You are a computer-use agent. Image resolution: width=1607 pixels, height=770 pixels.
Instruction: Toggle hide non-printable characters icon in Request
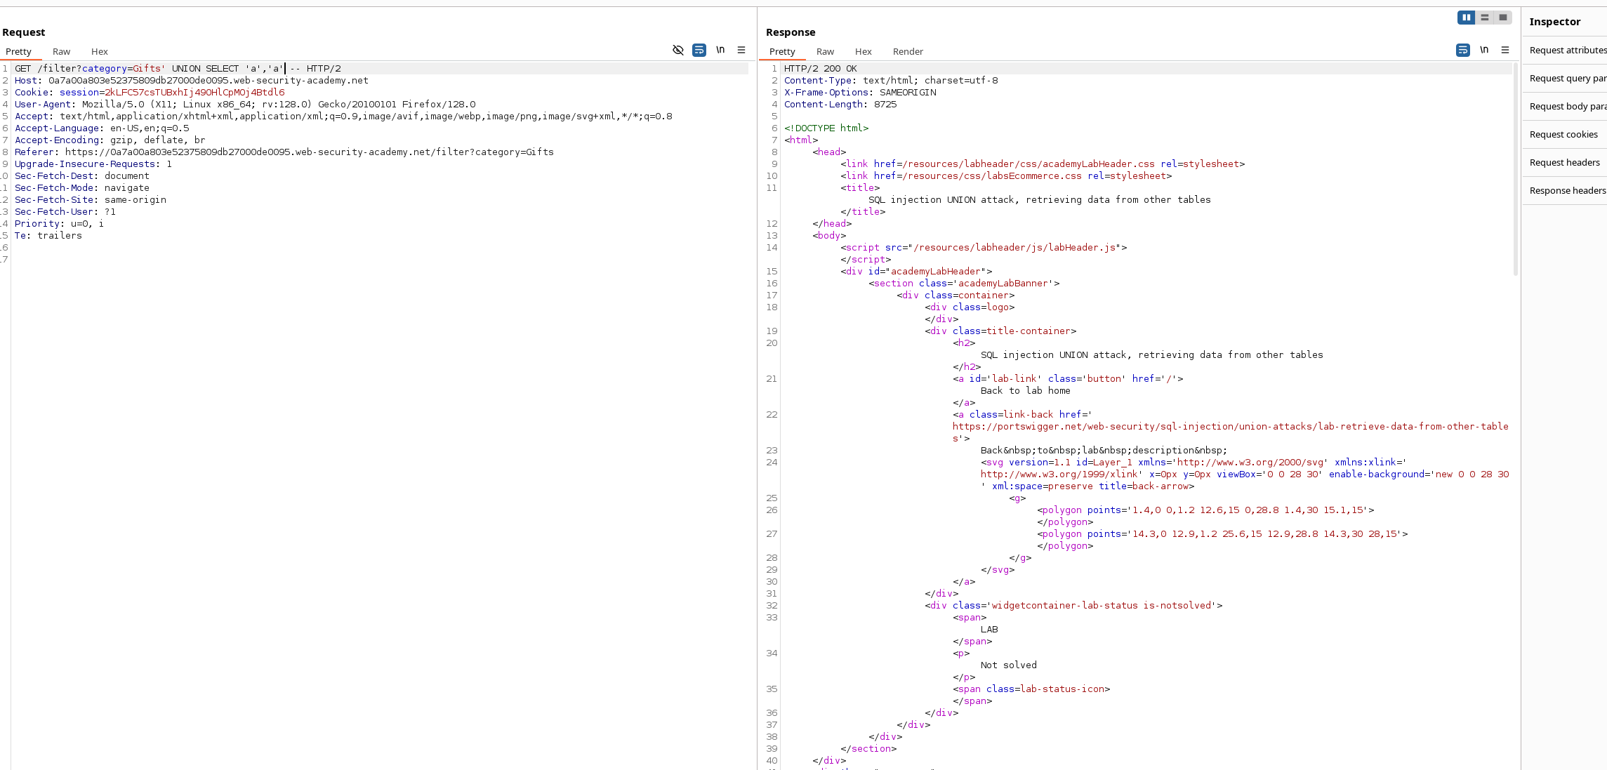pos(678,50)
